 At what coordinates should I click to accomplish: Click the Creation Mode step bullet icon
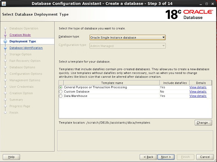(x=5, y=35)
